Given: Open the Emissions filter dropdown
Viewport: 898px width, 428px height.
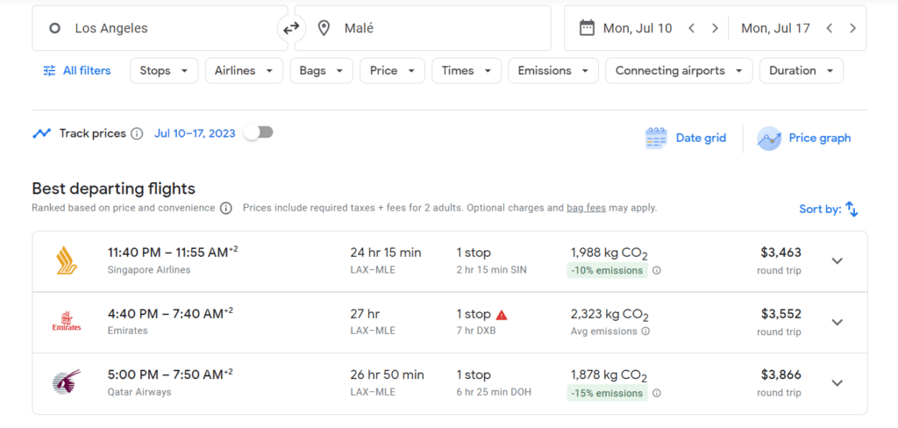Looking at the screenshot, I should point(553,70).
